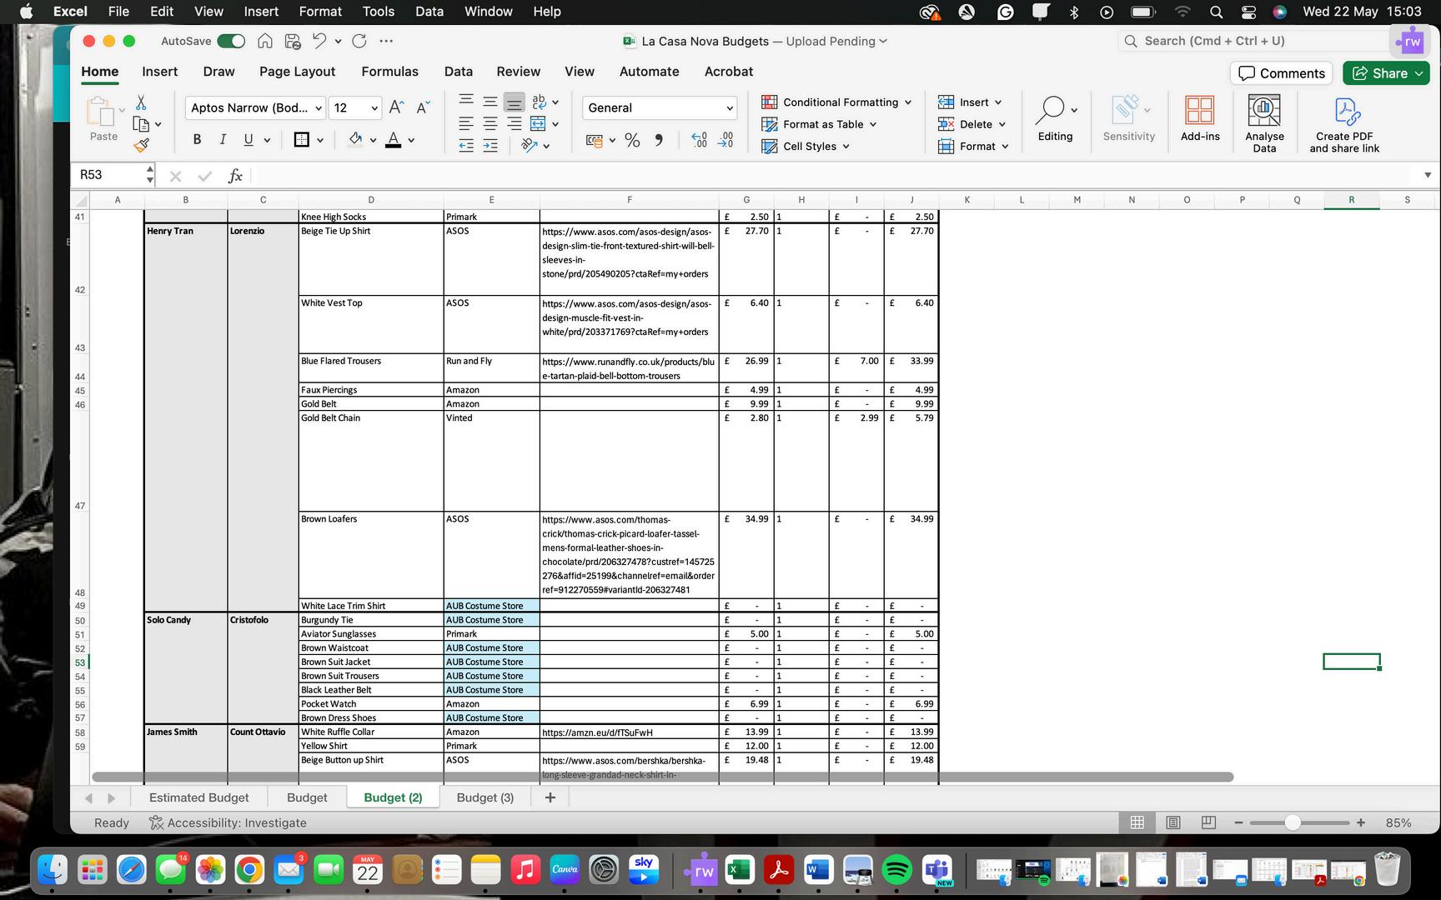Viewport: 1441px width, 900px height.
Task: Click the Analyse Data icon
Action: [1264, 122]
